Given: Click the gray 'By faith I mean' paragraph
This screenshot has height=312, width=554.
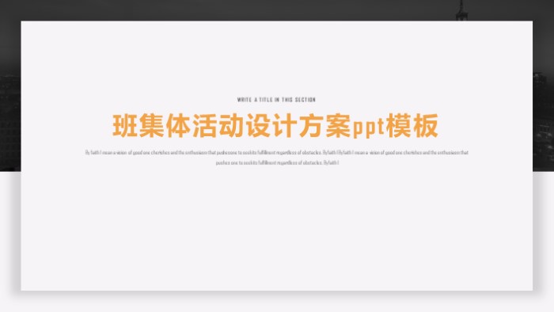Looking at the screenshot, I should pyautogui.click(x=277, y=158).
